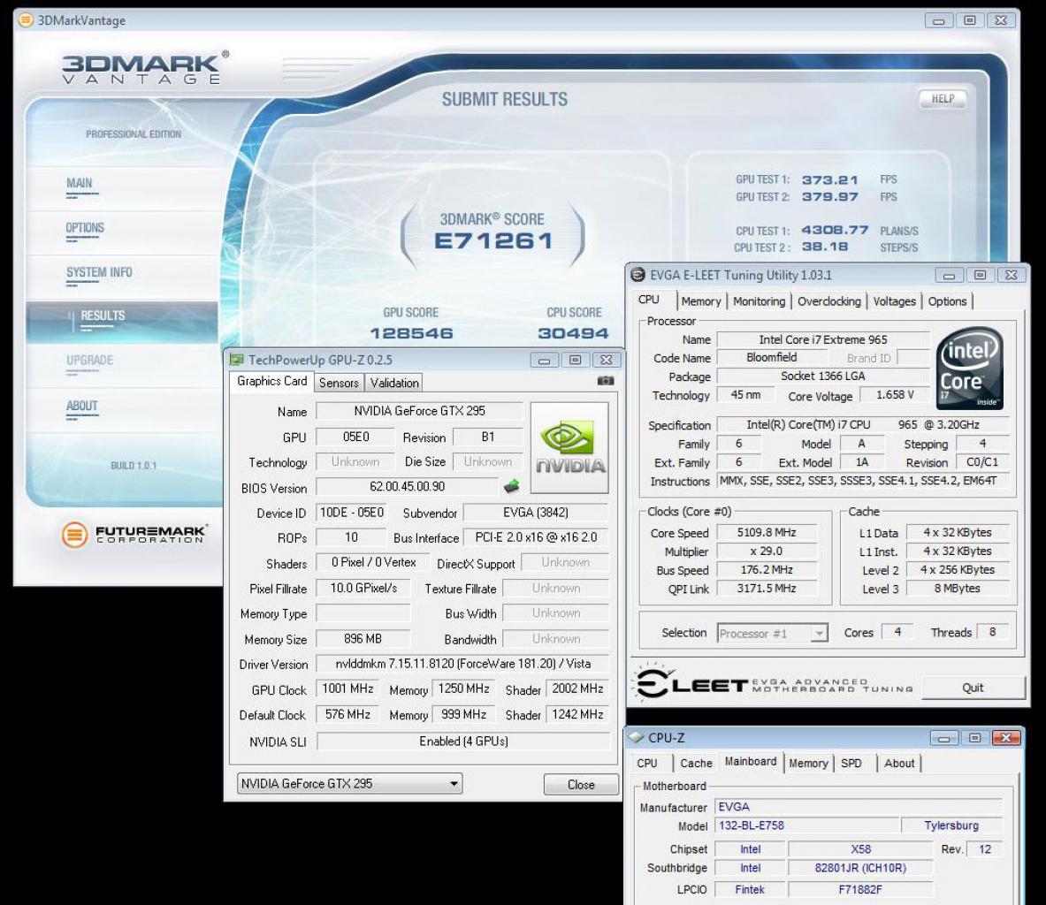Open the Monitoring tab in E-LEET
Viewport: 1046px width, 905px height.
click(x=760, y=301)
